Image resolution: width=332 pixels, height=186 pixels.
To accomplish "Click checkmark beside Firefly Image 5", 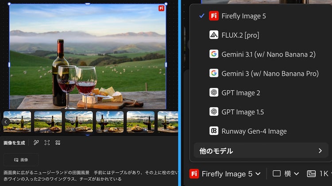I will 202,16.
